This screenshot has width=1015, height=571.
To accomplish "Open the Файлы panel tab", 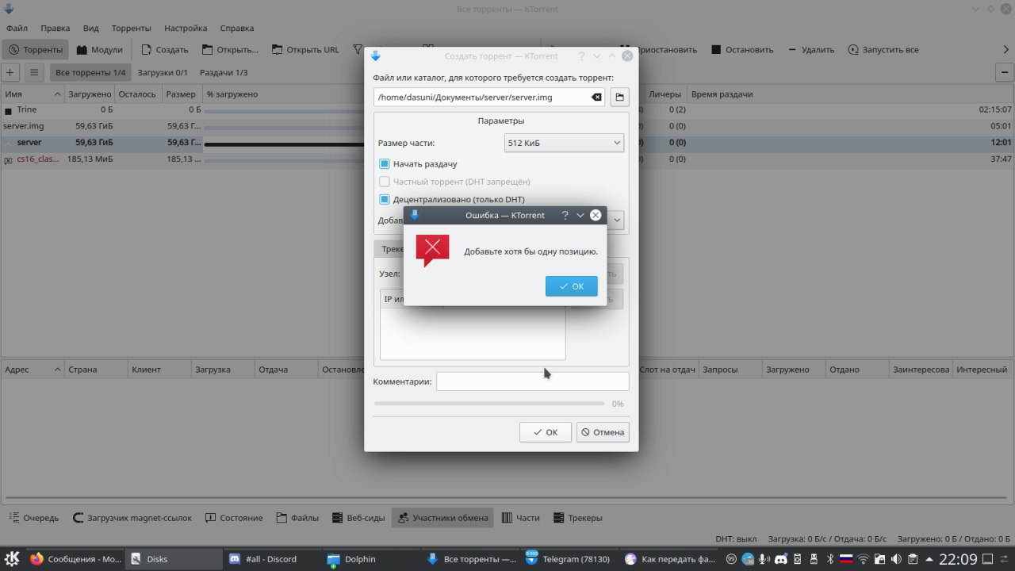I will point(297,518).
